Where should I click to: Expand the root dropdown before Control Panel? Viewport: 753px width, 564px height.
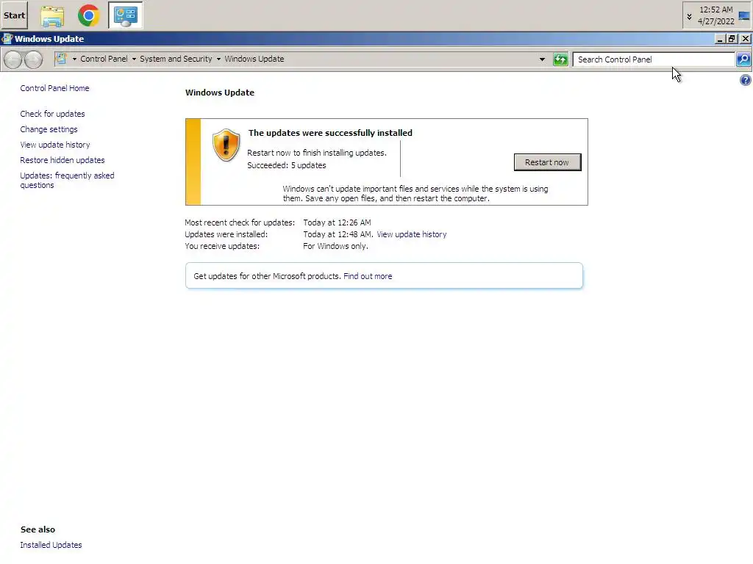pyautogui.click(x=74, y=59)
